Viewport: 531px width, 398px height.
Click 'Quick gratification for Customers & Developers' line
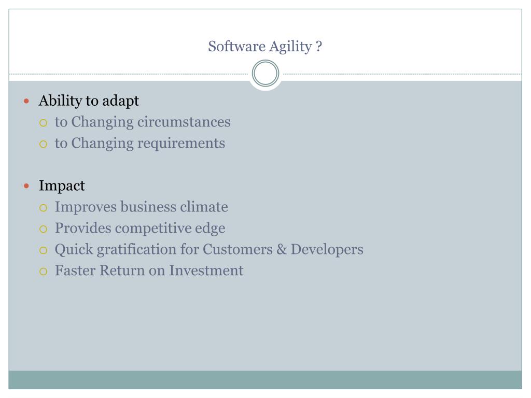209,250
